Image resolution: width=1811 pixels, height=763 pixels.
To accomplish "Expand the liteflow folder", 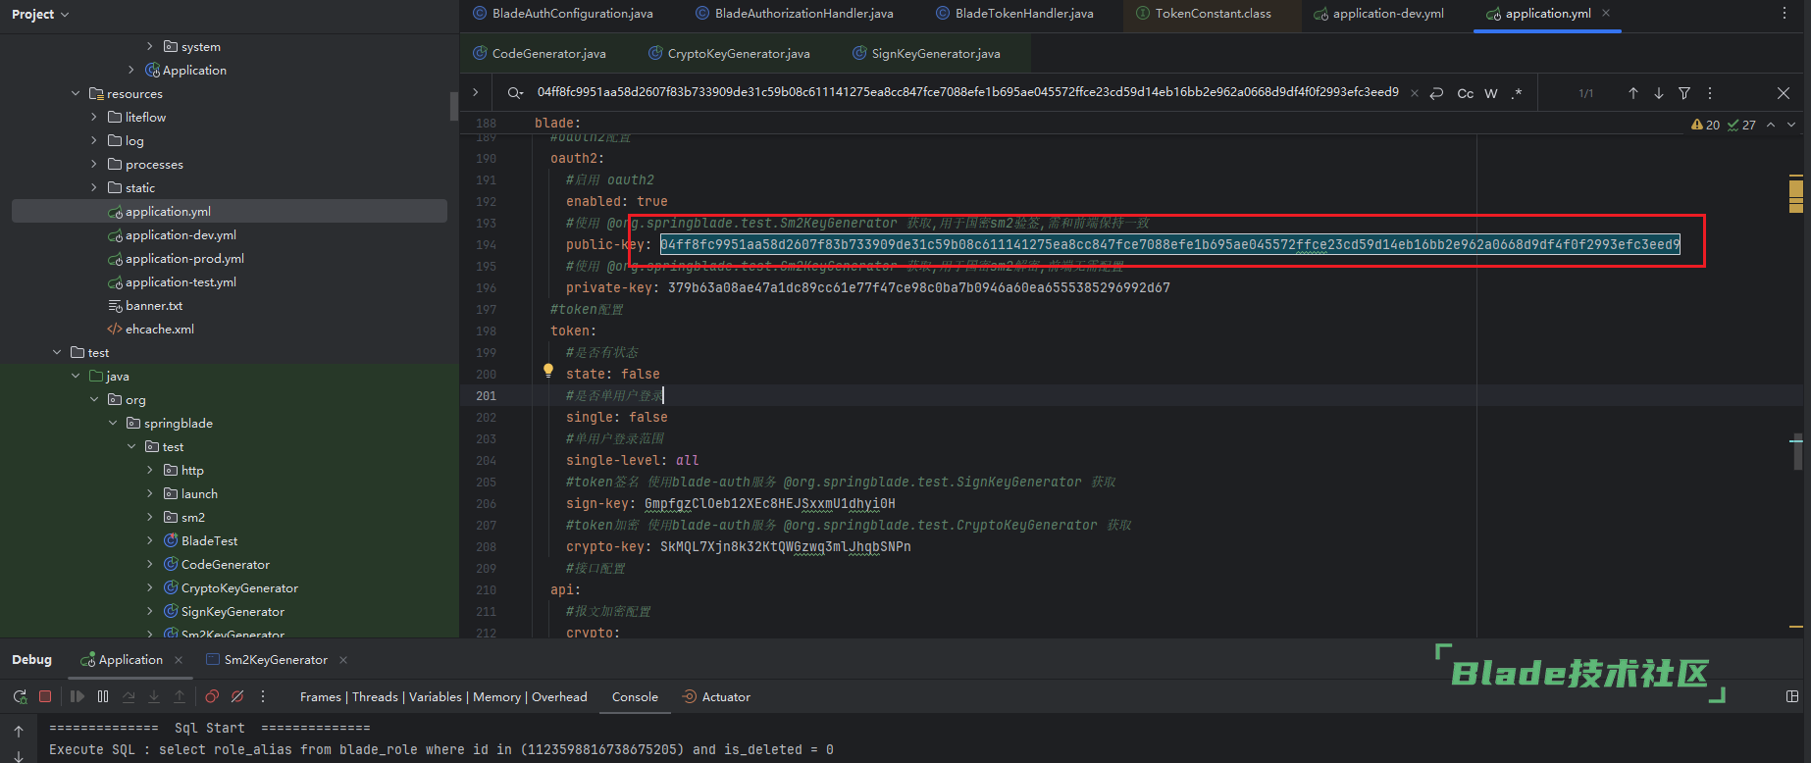I will pos(94,117).
